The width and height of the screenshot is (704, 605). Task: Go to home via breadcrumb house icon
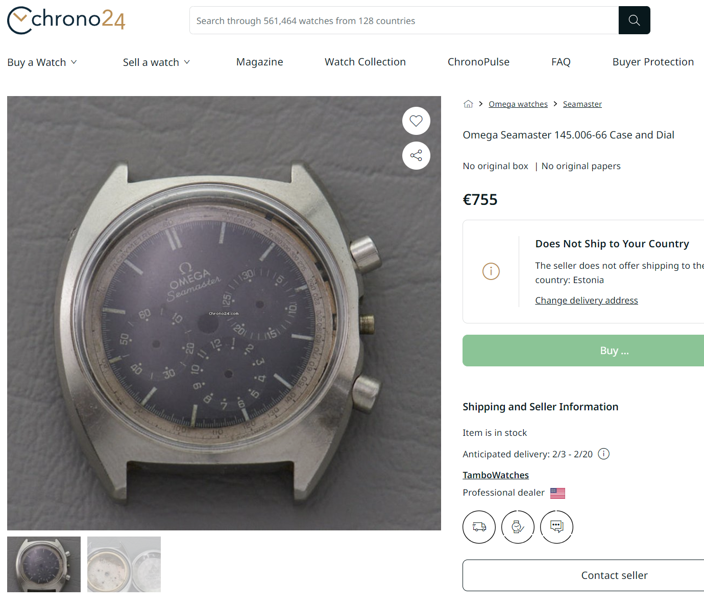click(468, 104)
